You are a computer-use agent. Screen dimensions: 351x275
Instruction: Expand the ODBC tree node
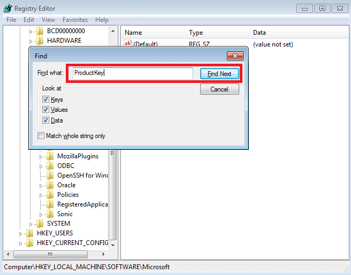(41, 166)
